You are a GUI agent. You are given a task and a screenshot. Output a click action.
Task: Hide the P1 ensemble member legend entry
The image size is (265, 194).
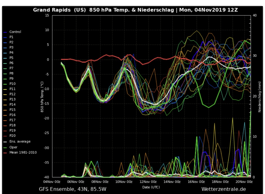coord(11,37)
